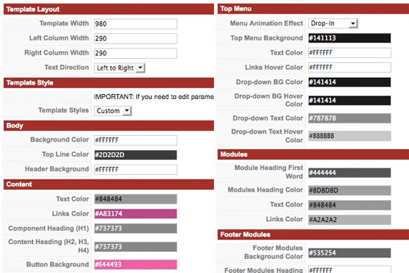Image resolution: width=409 pixels, height=273 pixels.
Task: Click the Modules Heading Color field
Action: point(349,190)
